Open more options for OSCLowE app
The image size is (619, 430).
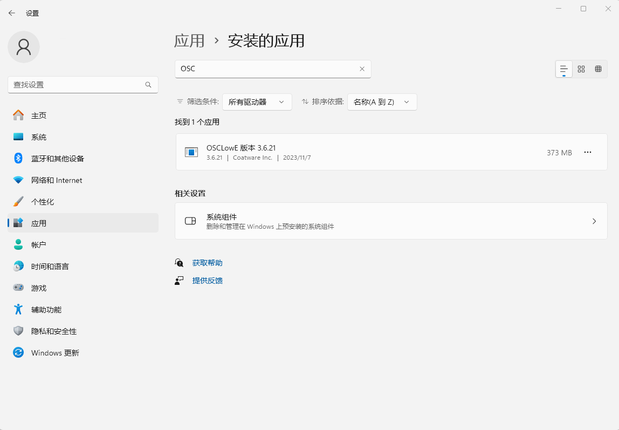click(x=588, y=153)
